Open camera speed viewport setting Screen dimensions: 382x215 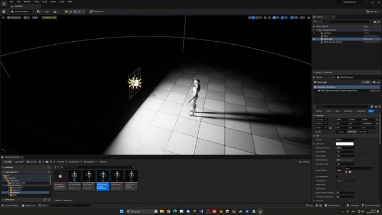[303, 17]
